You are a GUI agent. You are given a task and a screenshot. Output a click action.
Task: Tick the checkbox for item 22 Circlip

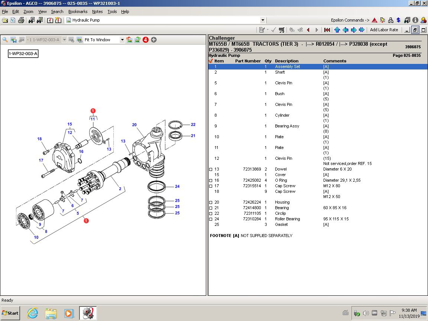coord(210,214)
